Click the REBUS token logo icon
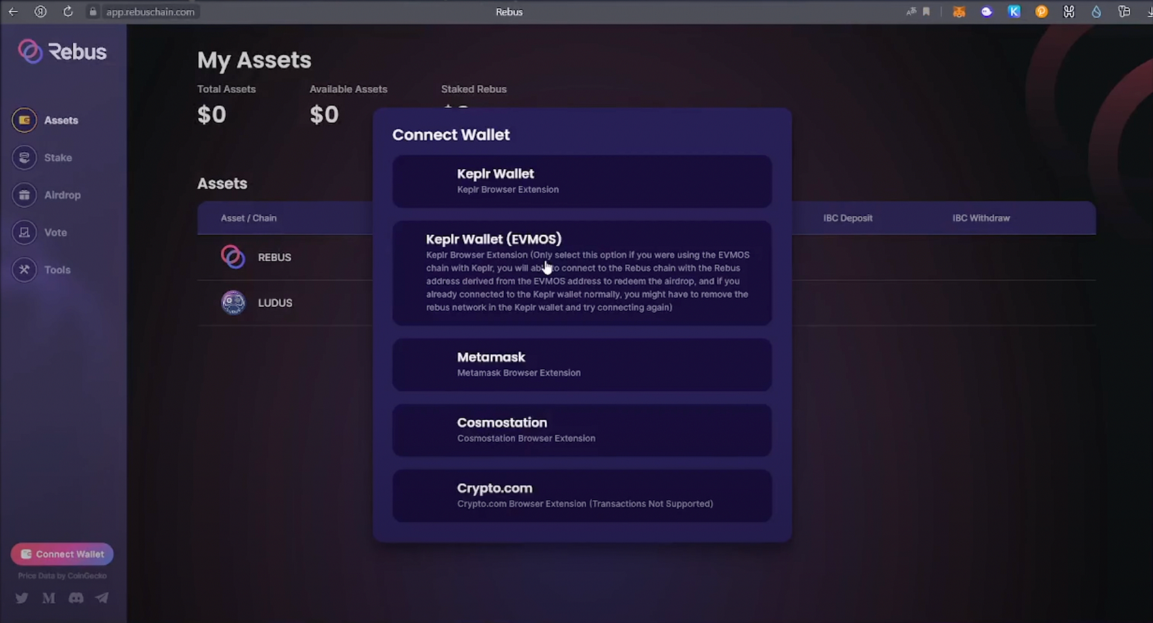 (233, 257)
